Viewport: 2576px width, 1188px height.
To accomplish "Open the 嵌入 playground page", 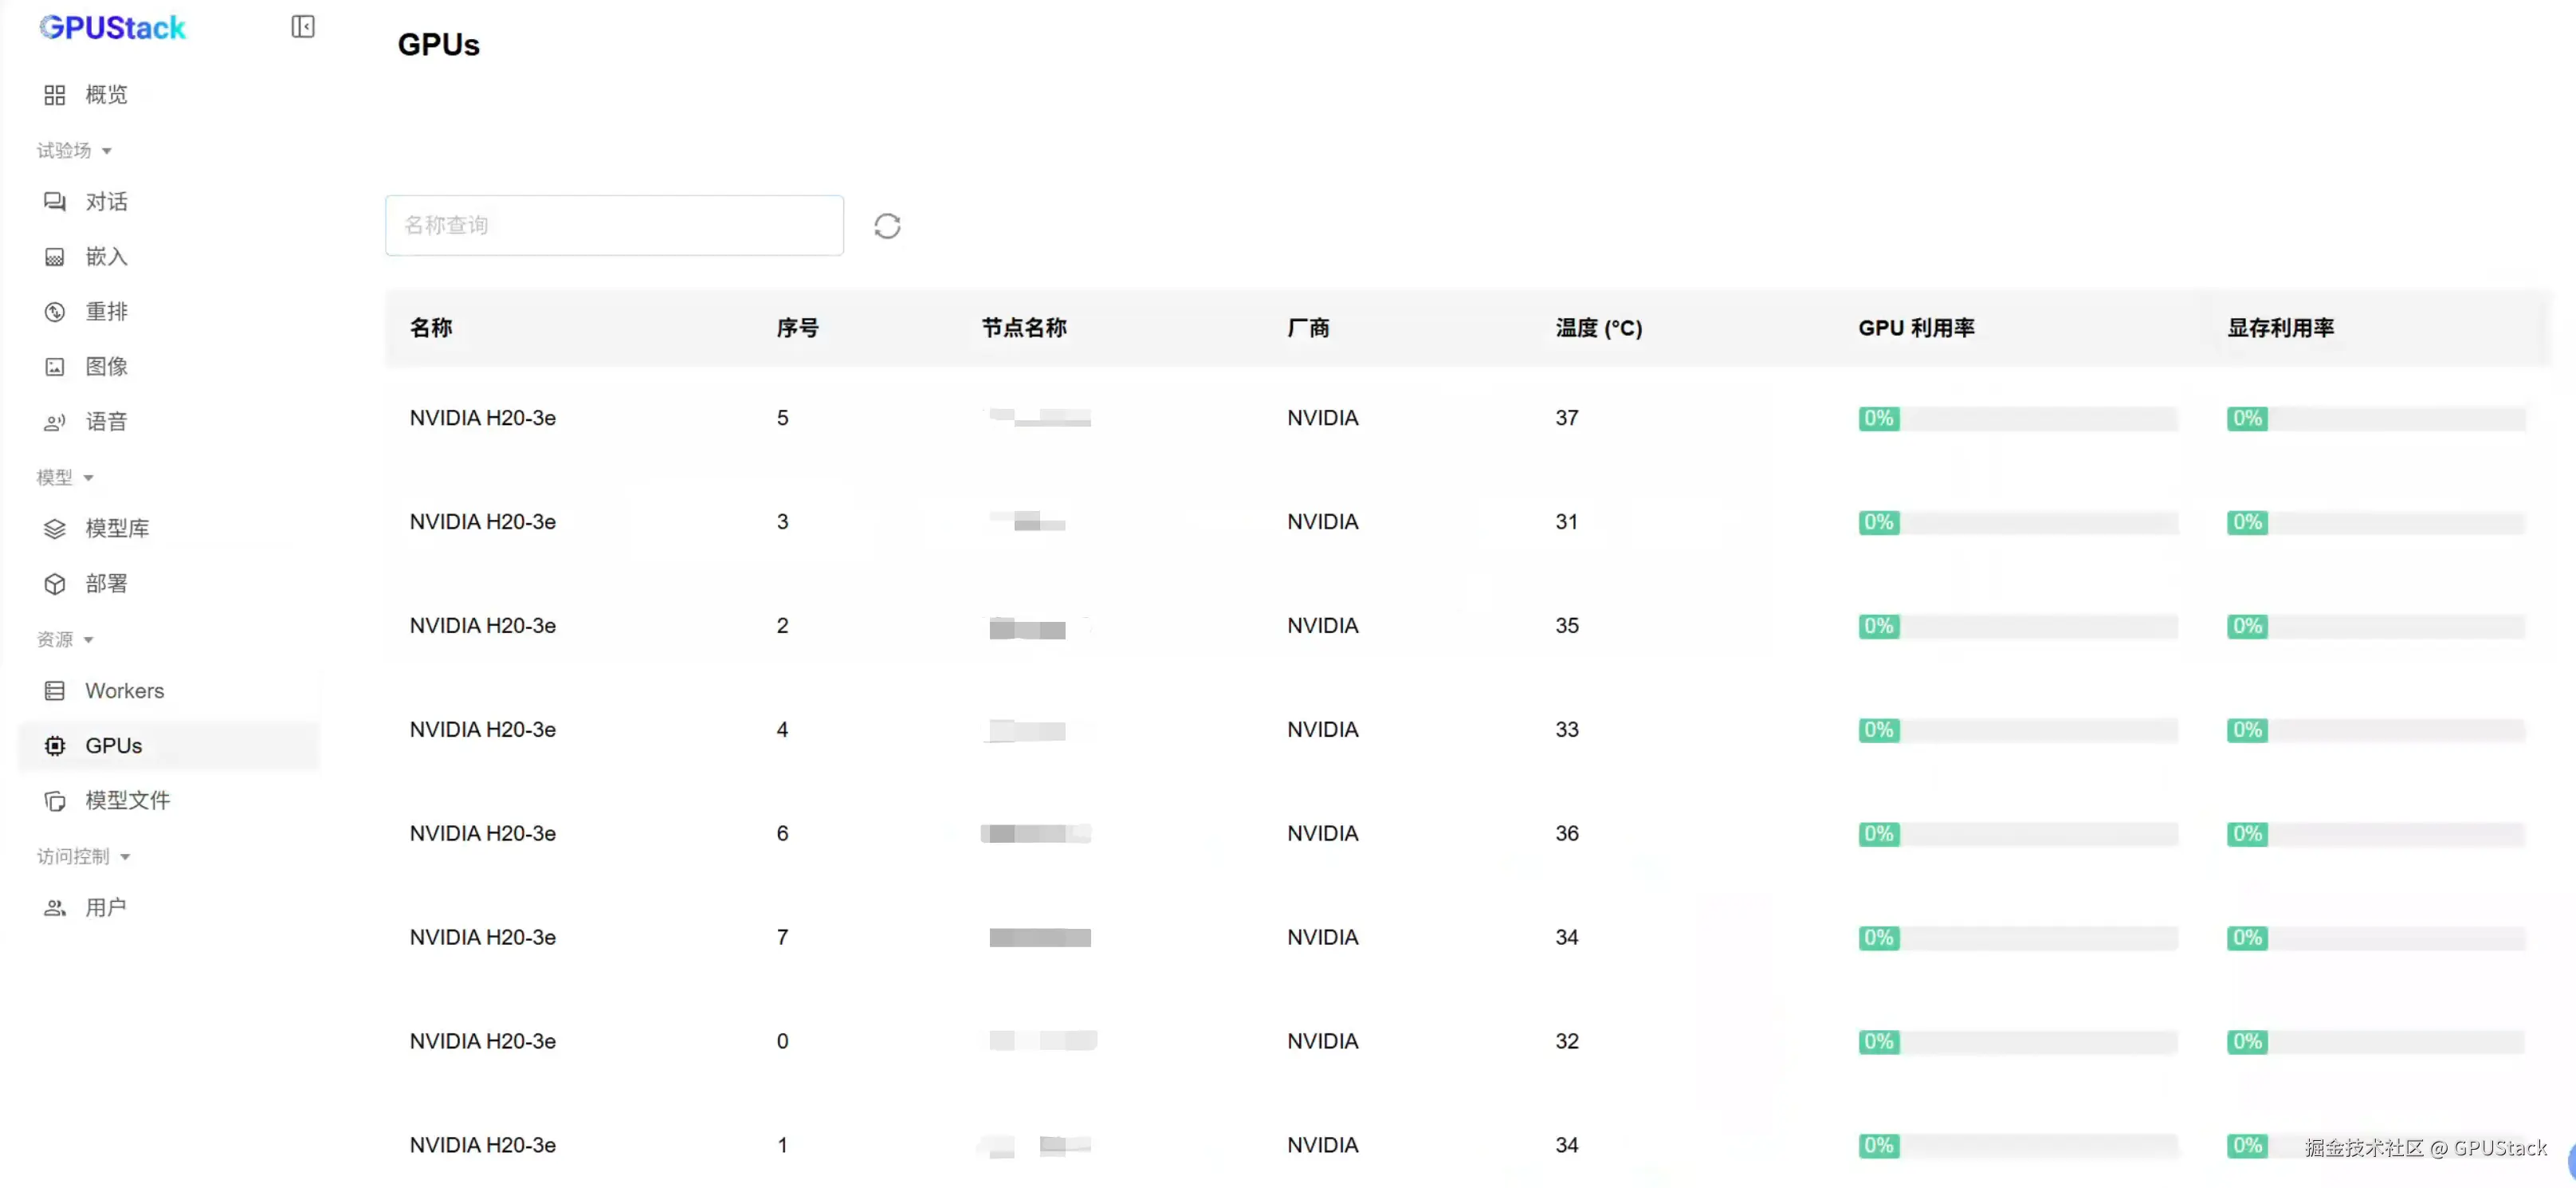I will tap(168, 257).
